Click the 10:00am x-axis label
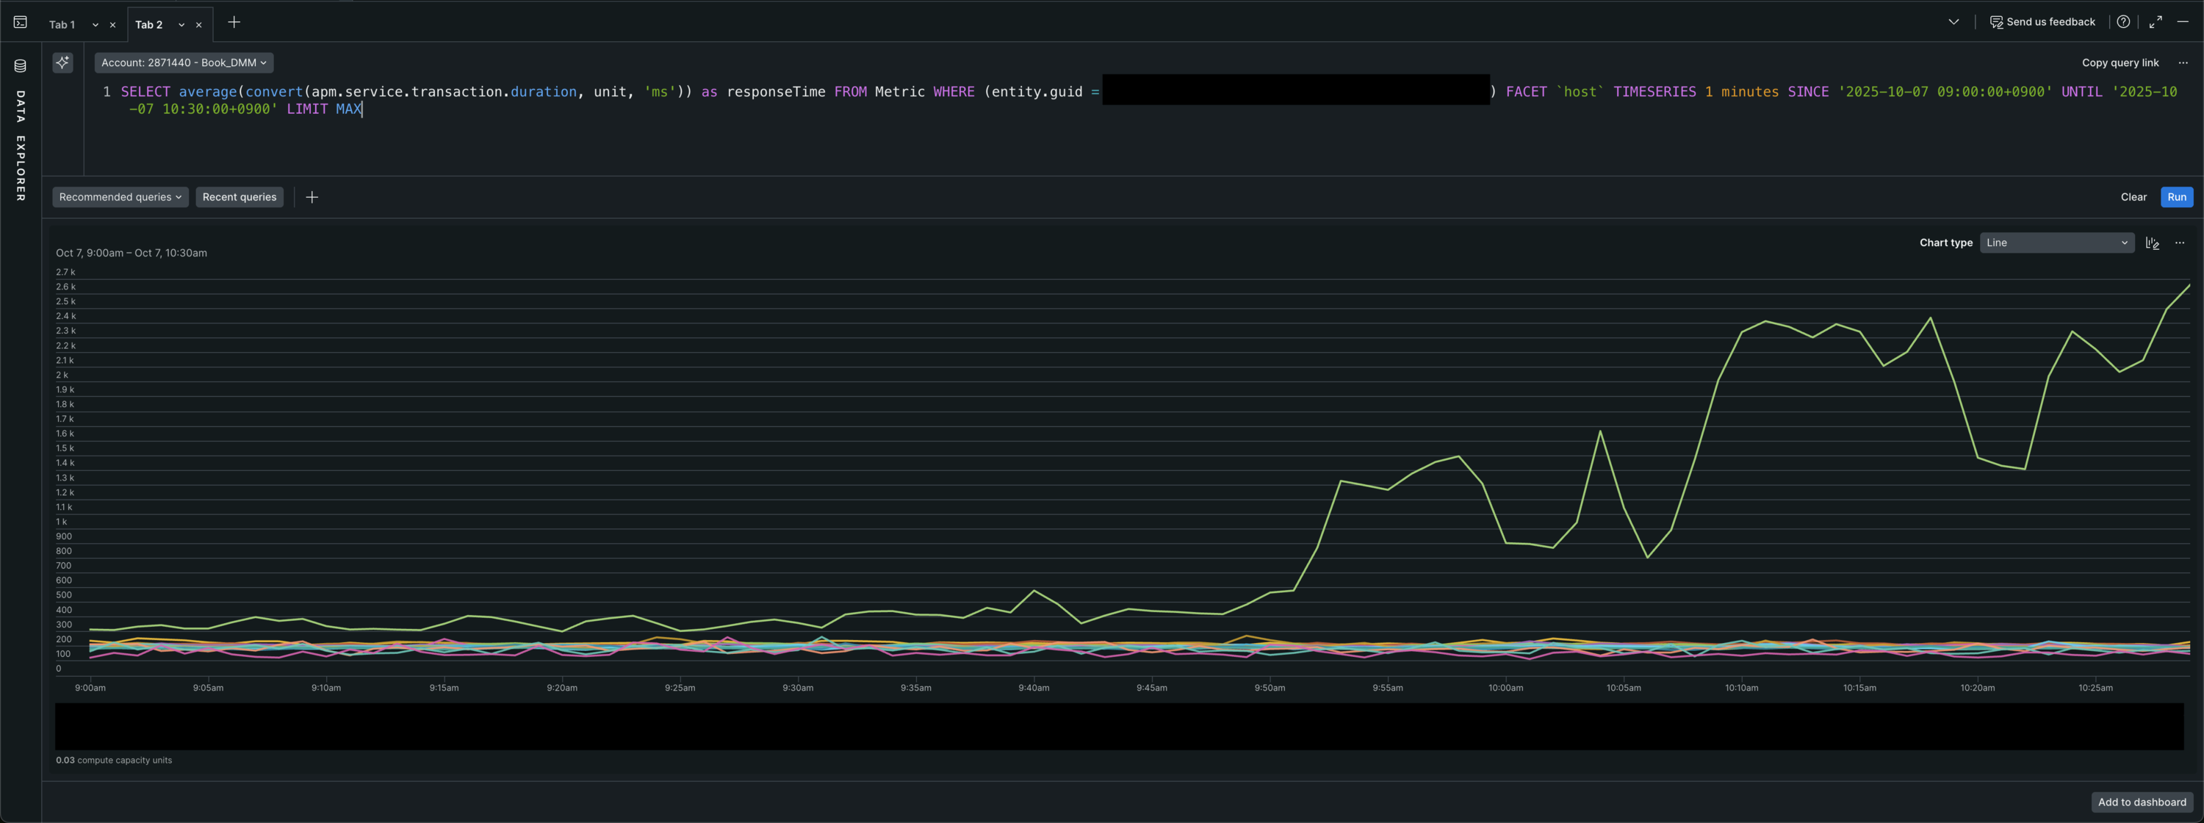The height and width of the screenshot is (823, 2204). coord(1505,688)
